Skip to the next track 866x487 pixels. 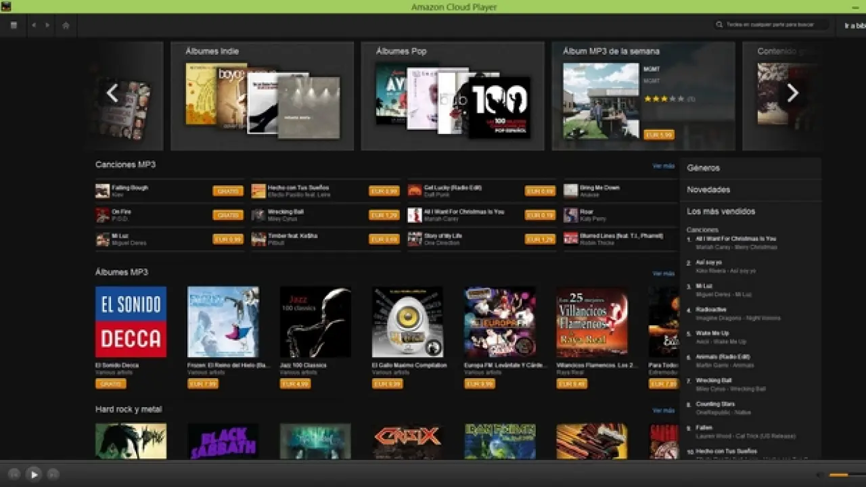(53, 474)
